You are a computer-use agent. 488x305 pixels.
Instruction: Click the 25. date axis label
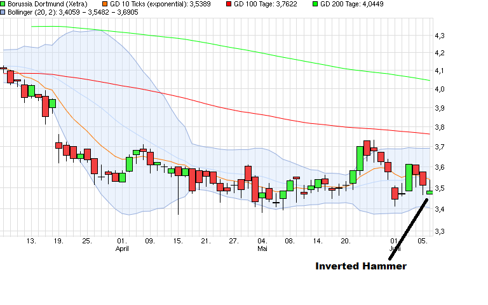pyautogui.click(x=87, y=241)
